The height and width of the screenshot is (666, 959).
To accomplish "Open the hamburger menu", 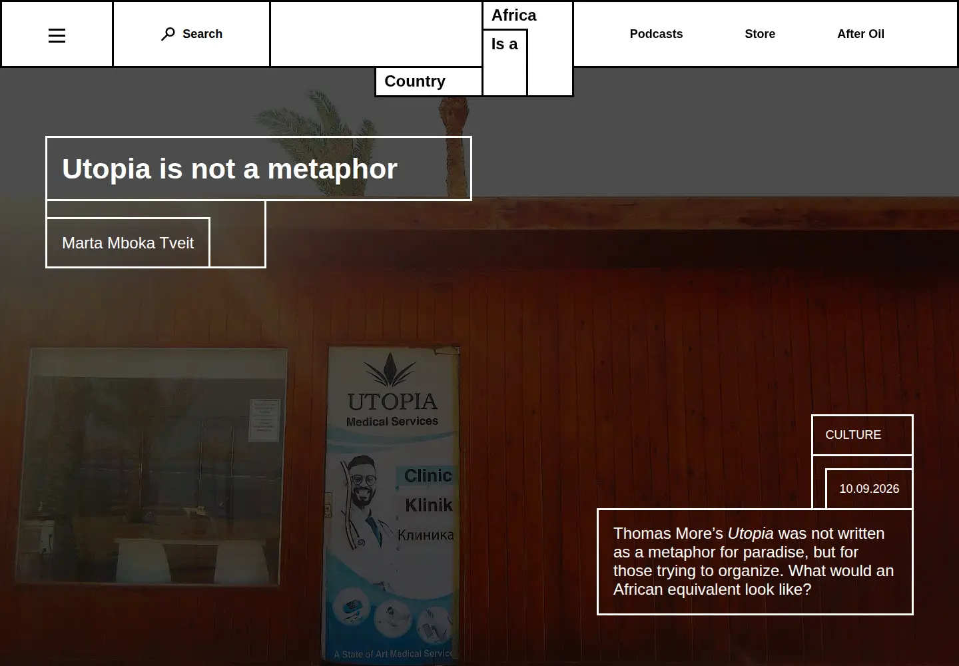I will coord(57,35).
